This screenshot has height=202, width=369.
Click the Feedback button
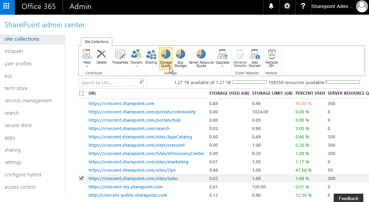pyautogui.click(x=348, y=198)
